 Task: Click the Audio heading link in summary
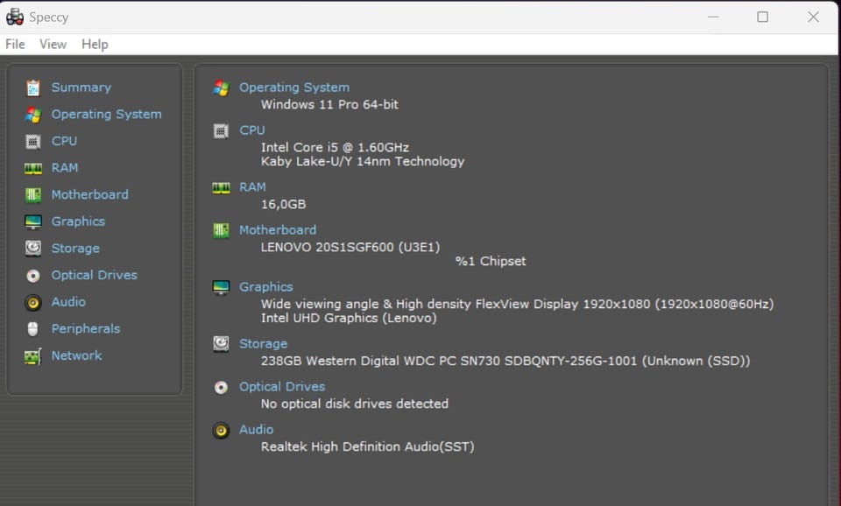pyautogui.click(x=257, y=429)
